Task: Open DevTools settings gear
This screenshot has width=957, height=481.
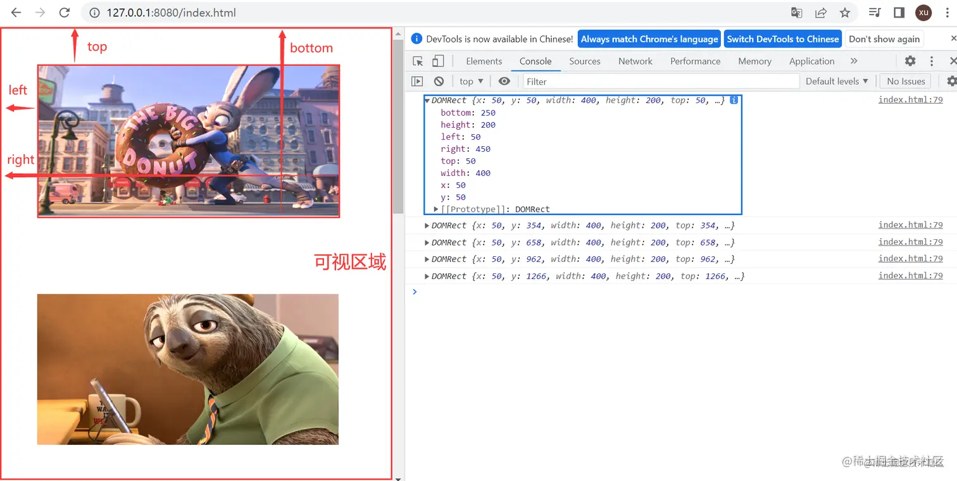Action: (x=910, y=61)
